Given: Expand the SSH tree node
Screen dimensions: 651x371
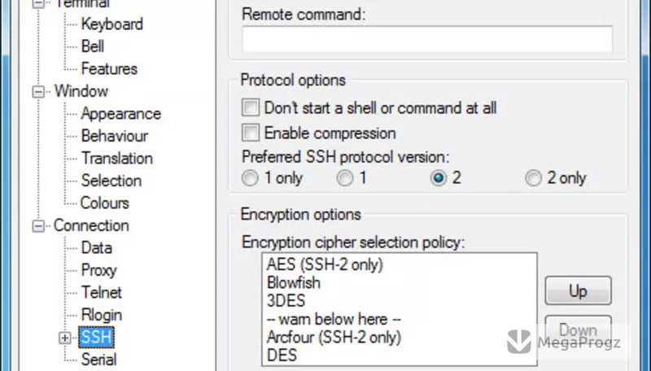Looking at the screenshot, I should point(65,338).
